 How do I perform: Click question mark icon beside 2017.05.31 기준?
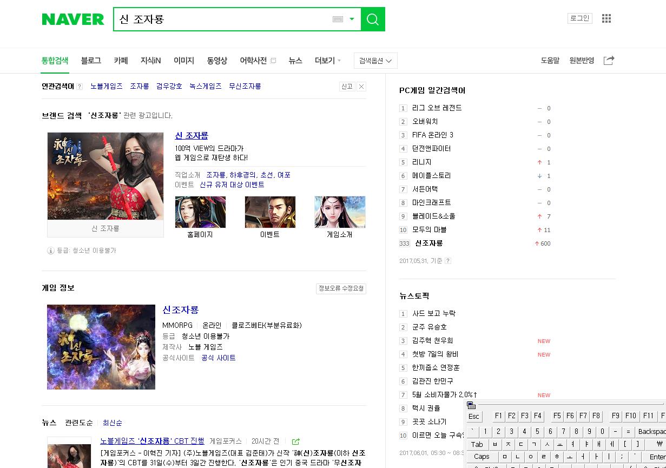coord(447,261)
